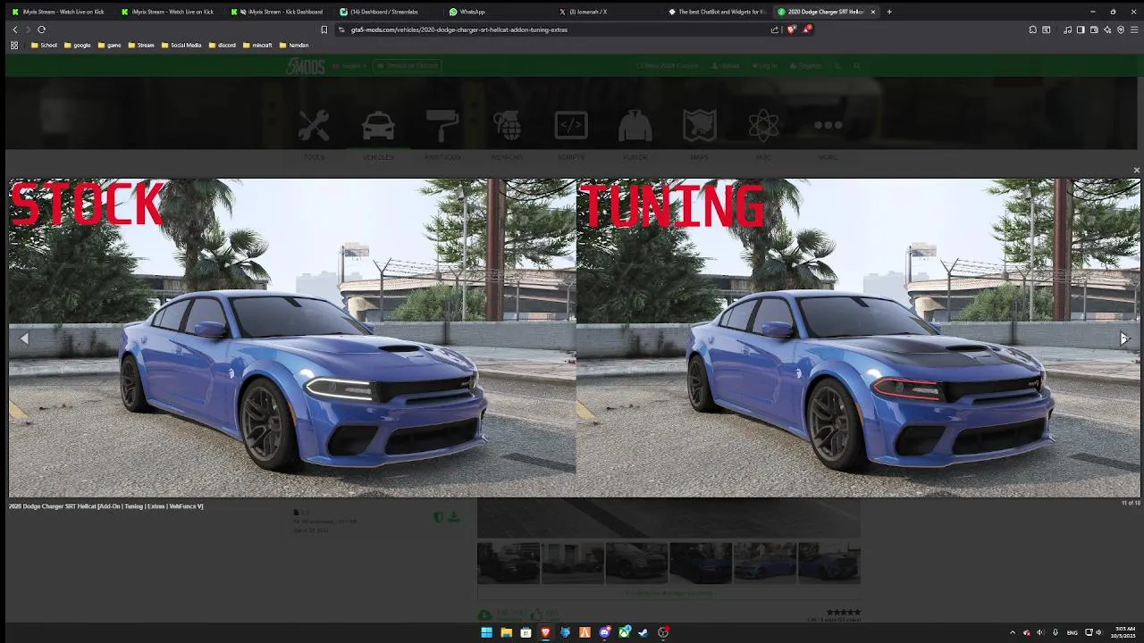Click the gta5-mods.com address bar URL
1144x643 pixels.
click(458, 29)
